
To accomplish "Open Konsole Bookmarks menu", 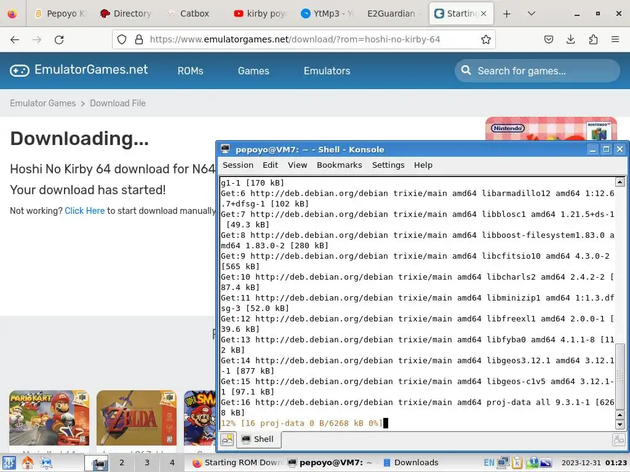I will tap(339, 165).
